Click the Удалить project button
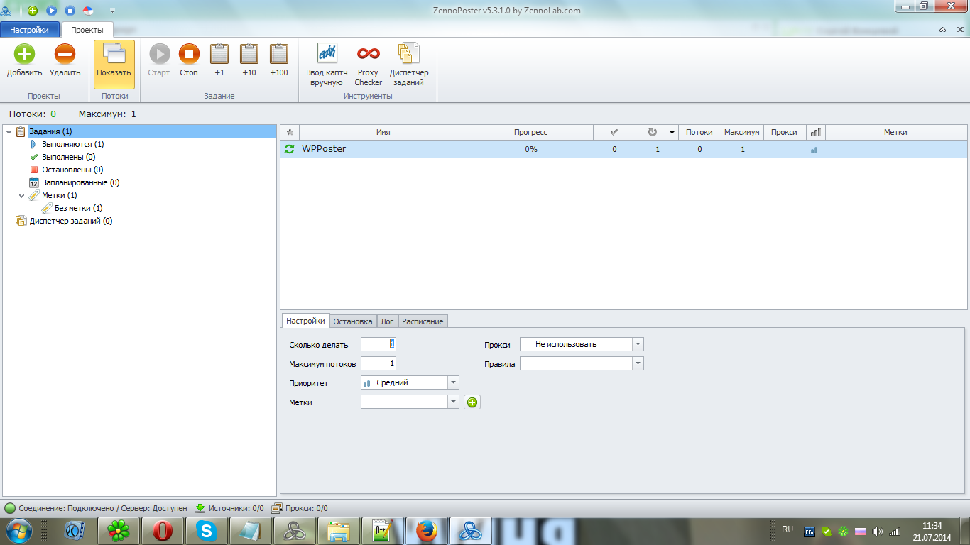Screen dimensions: 970x545 click(65, 61)
